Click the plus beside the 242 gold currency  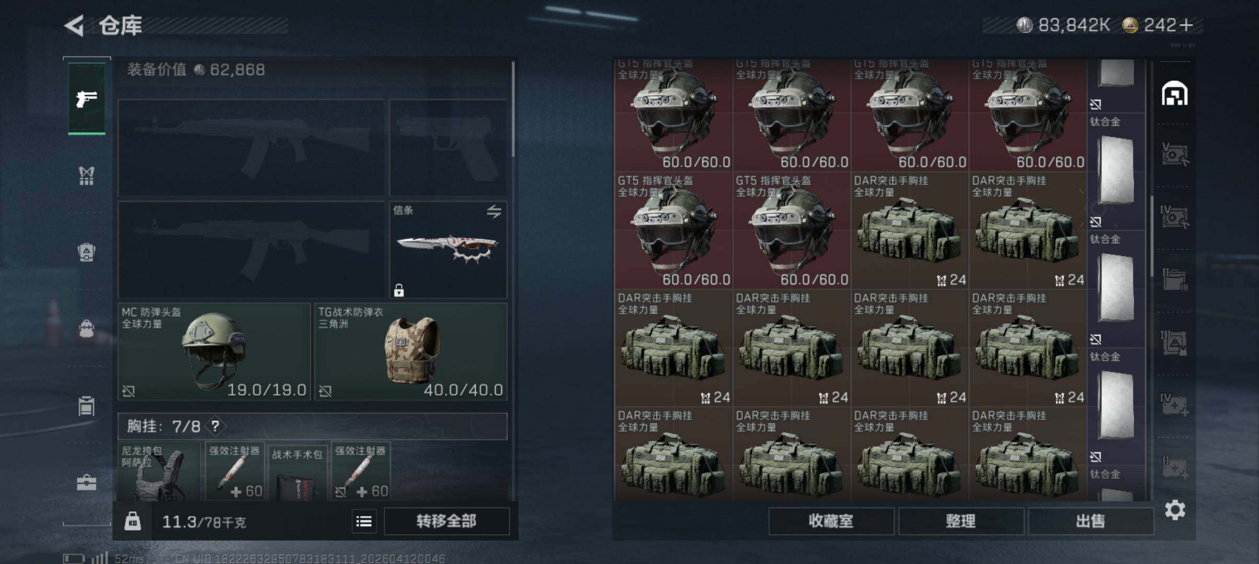[1186, 25]
